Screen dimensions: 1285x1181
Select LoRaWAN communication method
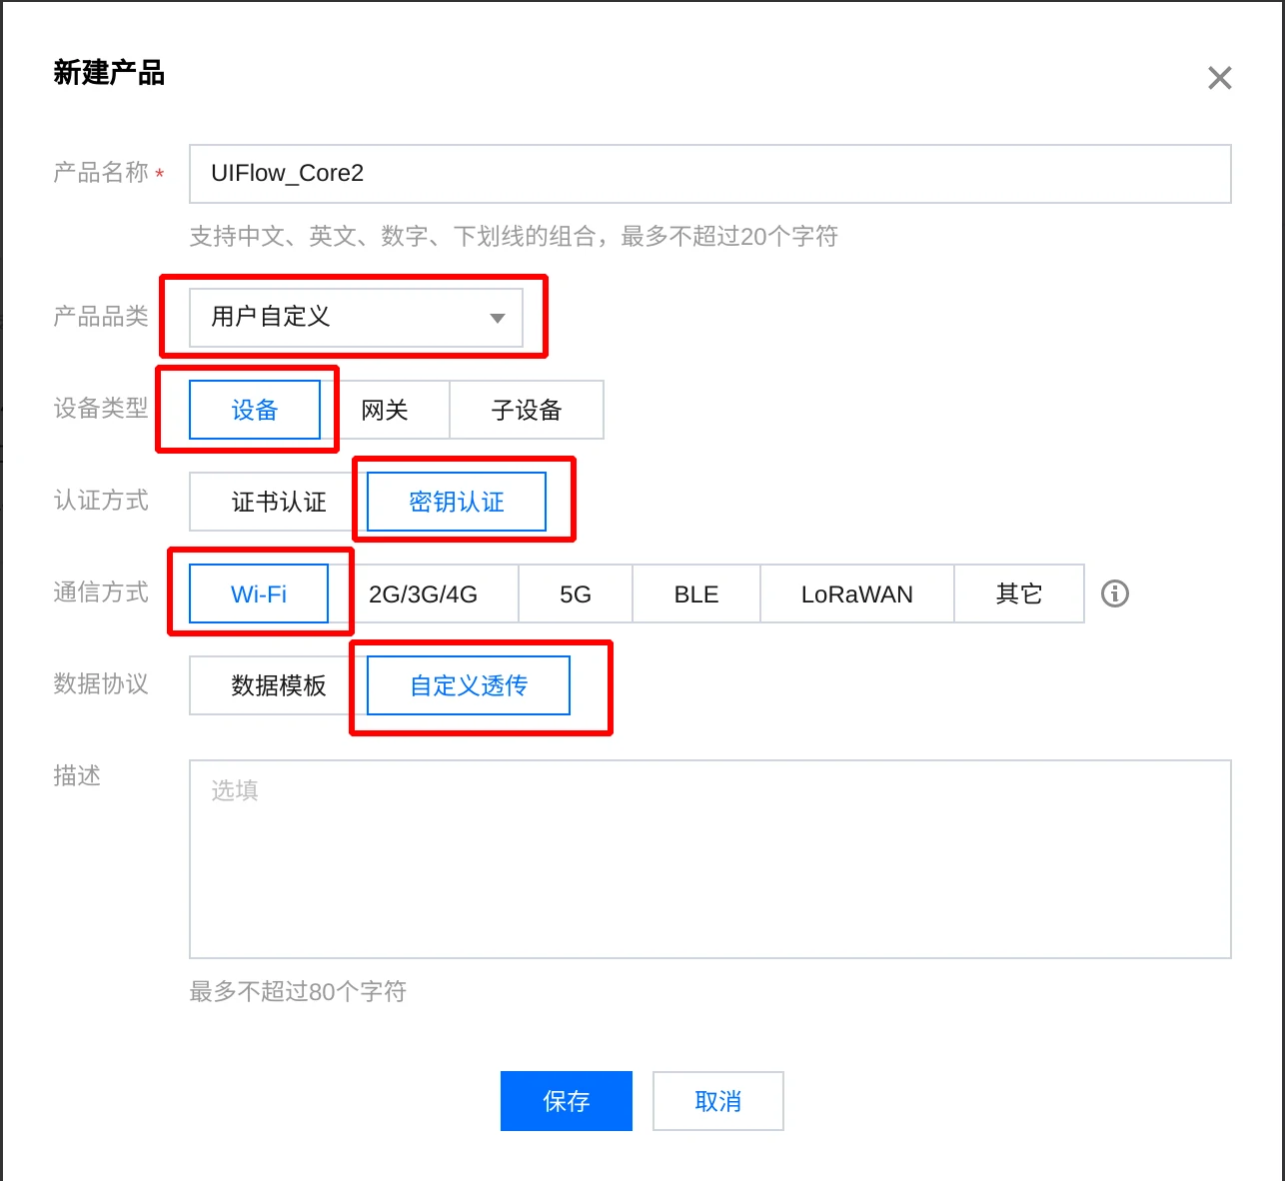[857, 593]
